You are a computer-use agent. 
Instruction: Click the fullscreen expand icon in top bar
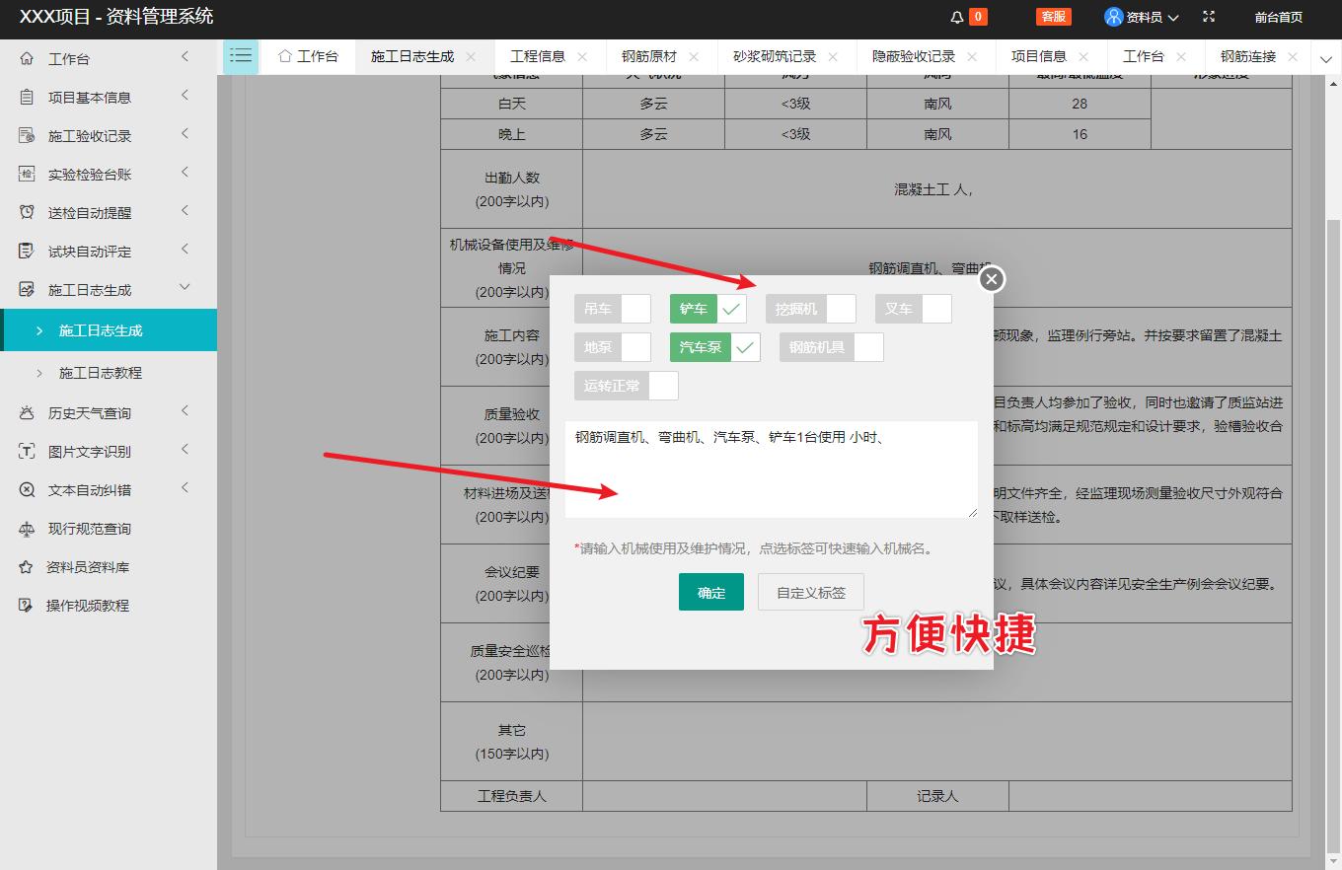coord(1208,16)
